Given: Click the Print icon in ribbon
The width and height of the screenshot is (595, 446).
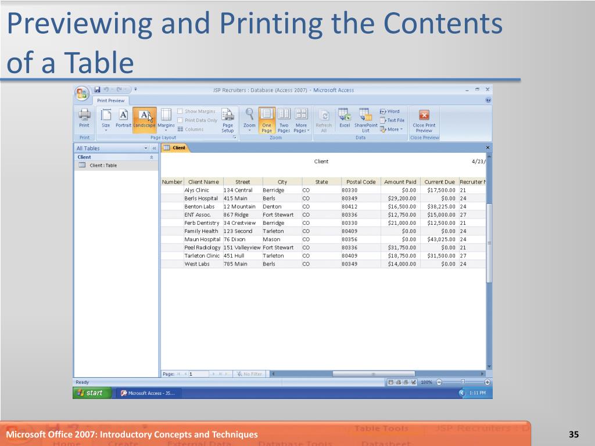Looking at the screenshot, I should (84, 118).
